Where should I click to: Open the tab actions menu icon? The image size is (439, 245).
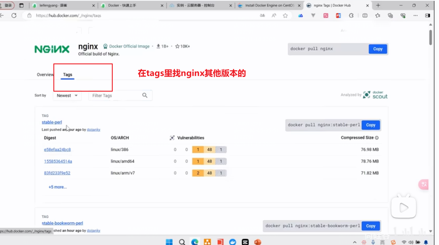tap(21, 5)
